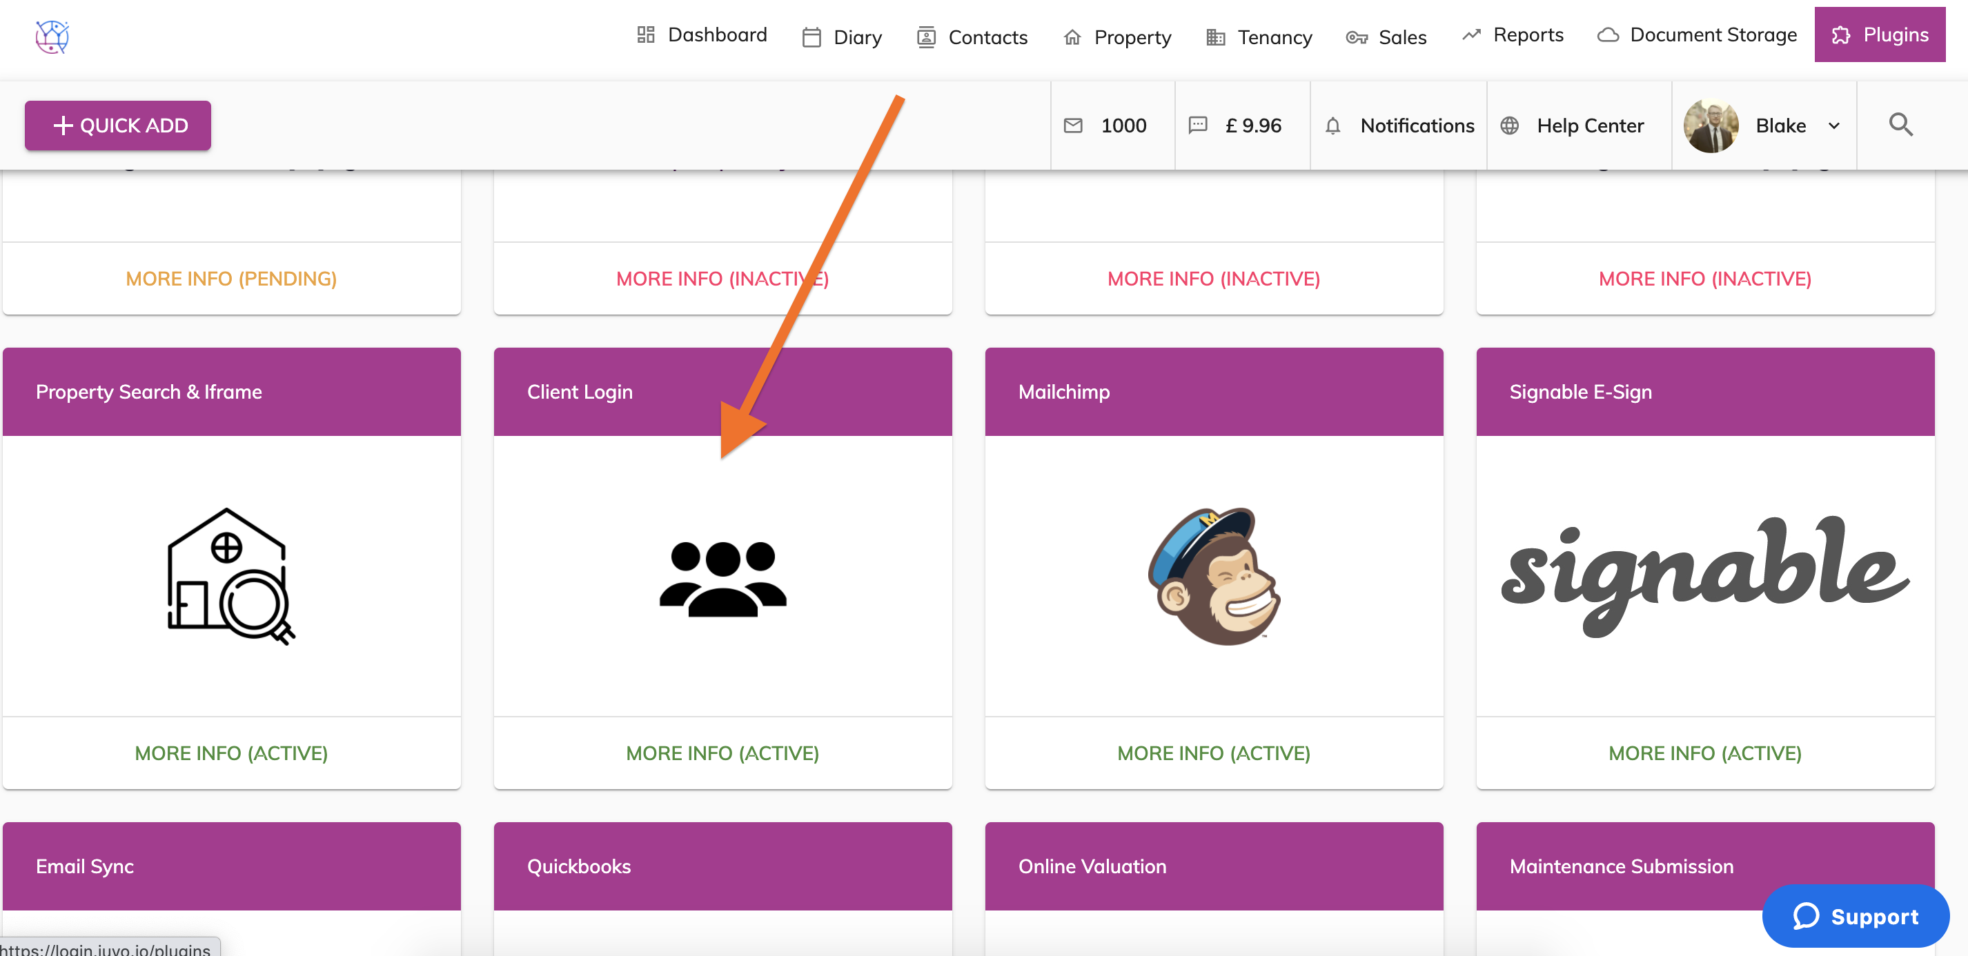This screenshot has height=956, width=1968.
Task: Click the Mailchimp monkey logo
Action: pos(1213,576)
